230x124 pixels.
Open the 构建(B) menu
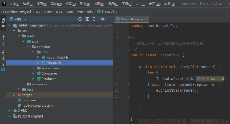coord(99,4)
